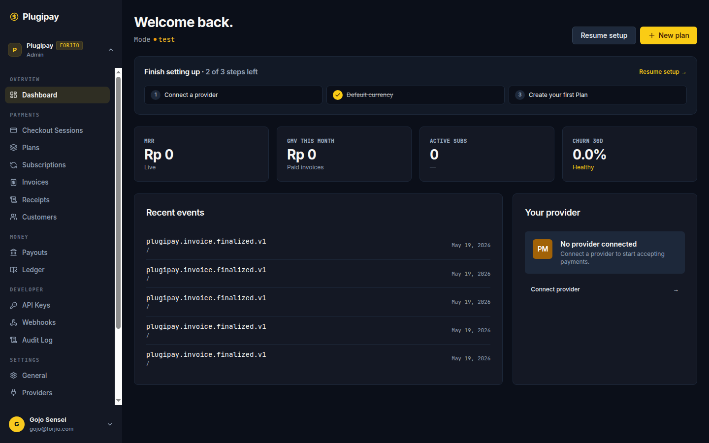Open the Dashboard page
Image resolution: width=709 pixels, height=443 pixels.
(57, 95)
